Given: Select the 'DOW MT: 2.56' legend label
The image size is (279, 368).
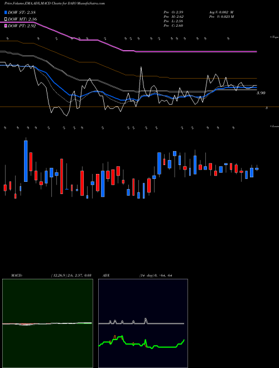Looking at the screenshot, I should click(22, 19).
